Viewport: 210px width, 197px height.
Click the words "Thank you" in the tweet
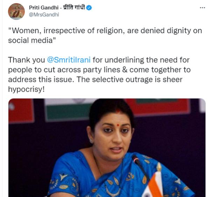[x=27, y=60]
